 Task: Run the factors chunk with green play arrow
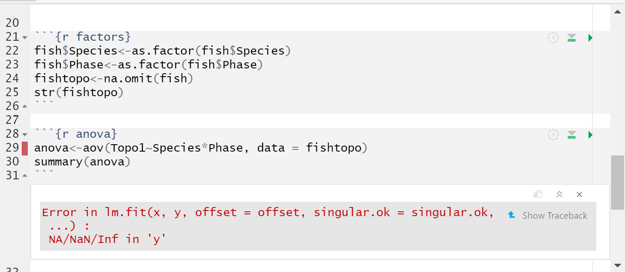click(x=590, y=38)
